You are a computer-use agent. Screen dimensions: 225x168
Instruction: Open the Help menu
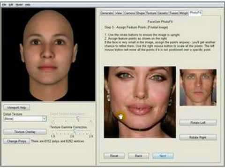point(28,5)
